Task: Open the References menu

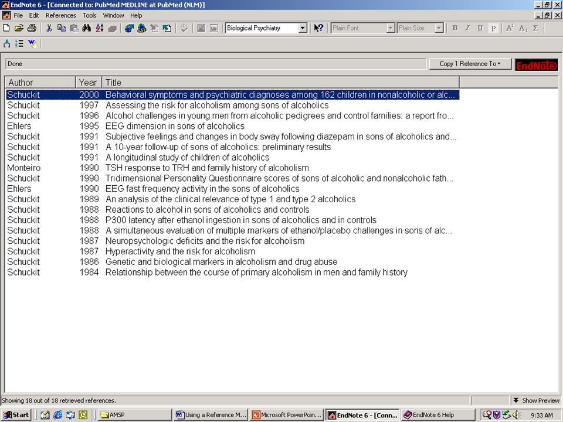Action: point(60,15)
